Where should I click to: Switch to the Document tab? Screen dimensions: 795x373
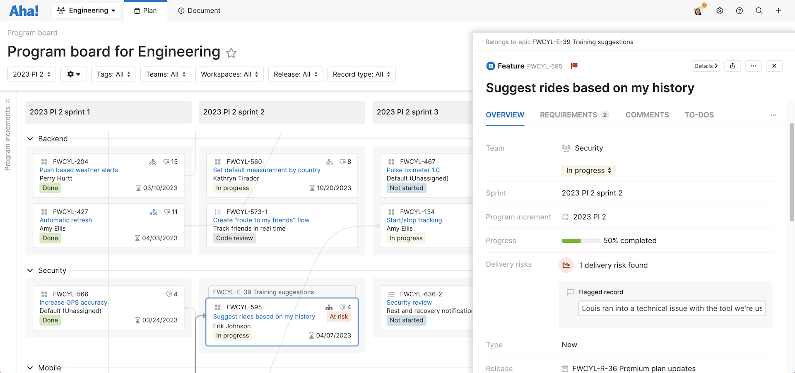tap(199, 10)
